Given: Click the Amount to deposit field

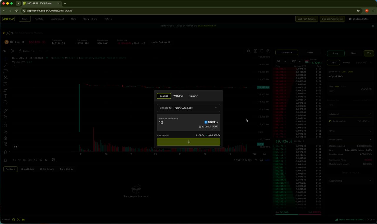Looking at the screenshot, I should 188,122.
